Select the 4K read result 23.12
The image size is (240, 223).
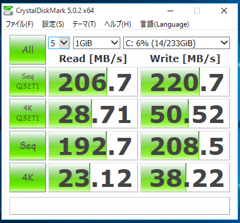[93, 177]
